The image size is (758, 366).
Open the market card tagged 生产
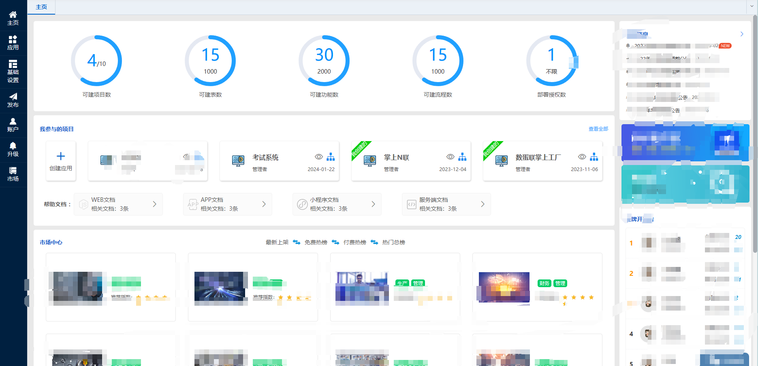(395, 287)
